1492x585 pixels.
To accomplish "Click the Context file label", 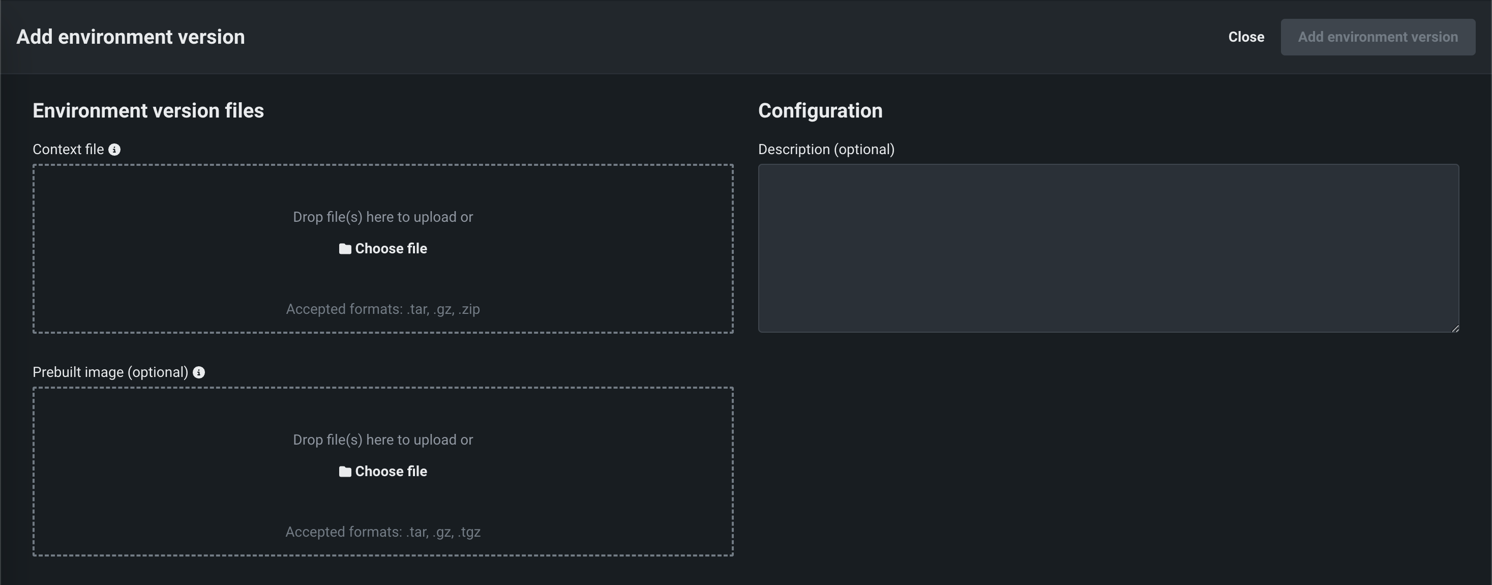I will pyautogui.click(x=68, y=150).
